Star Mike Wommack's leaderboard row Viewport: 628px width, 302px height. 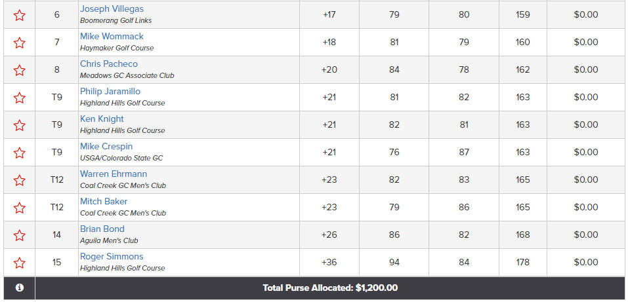point(19,43)
